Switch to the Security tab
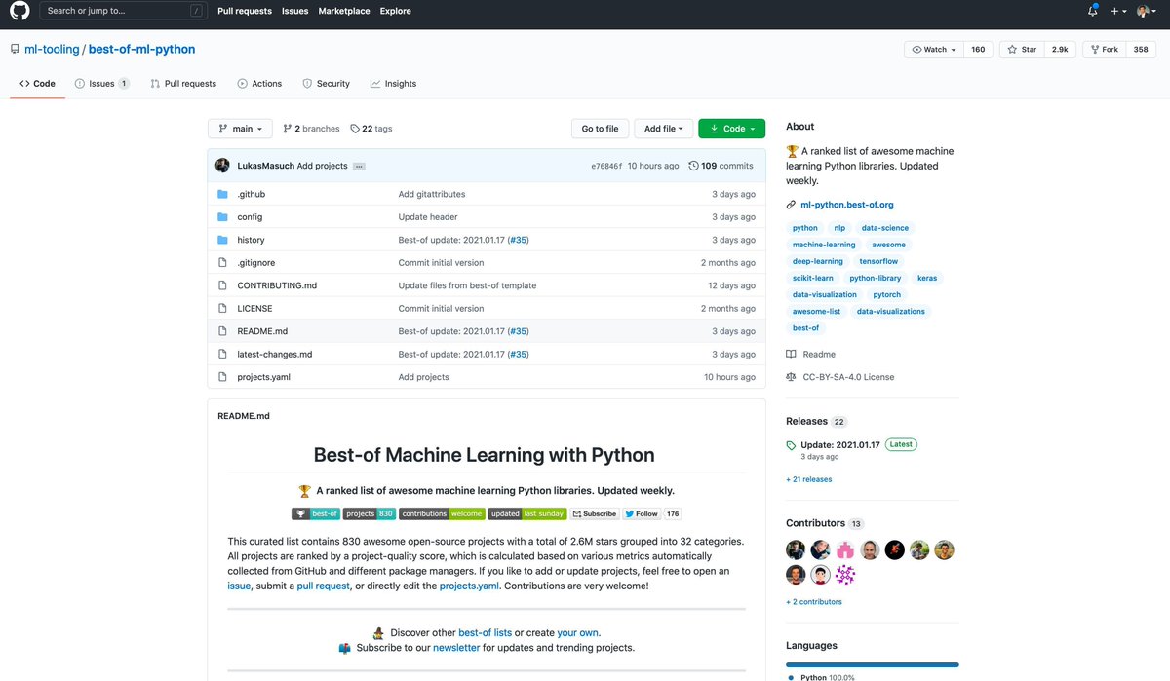The height and width of the screenshot is (681, 1170). click(326, 84)
